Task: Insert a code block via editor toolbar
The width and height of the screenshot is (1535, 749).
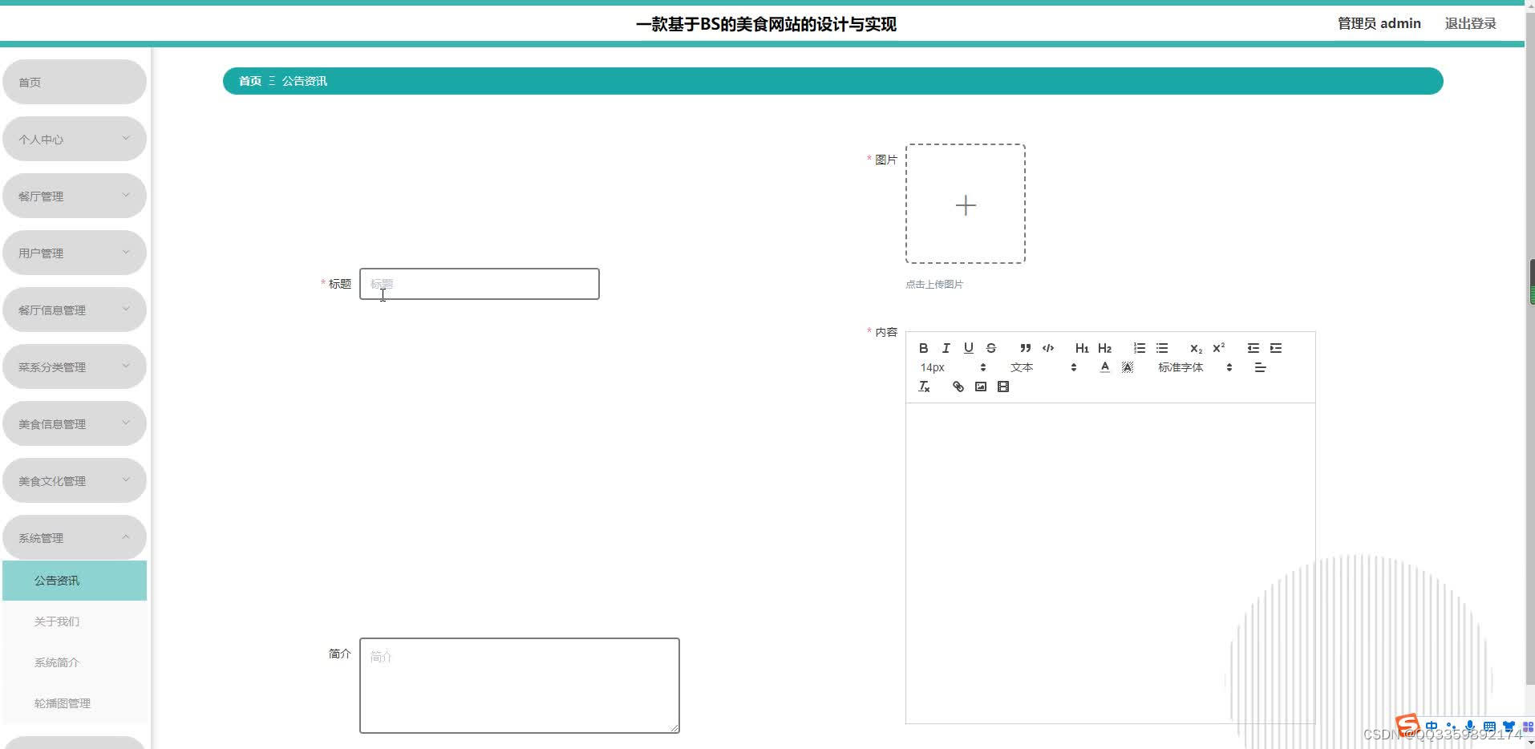Action: [x=1047, y=348]
